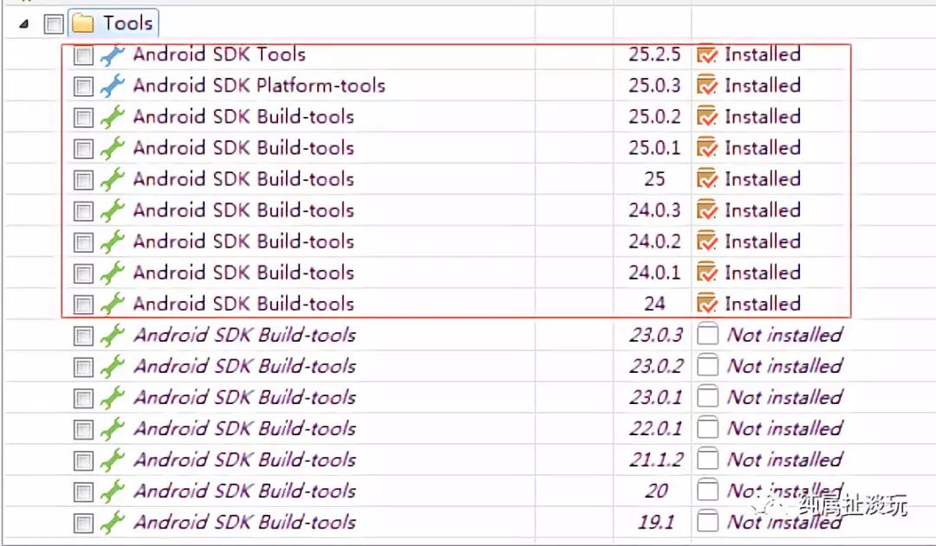Check Android SDK Tools 25.2.5 checkbox

(x=83, y=55)
